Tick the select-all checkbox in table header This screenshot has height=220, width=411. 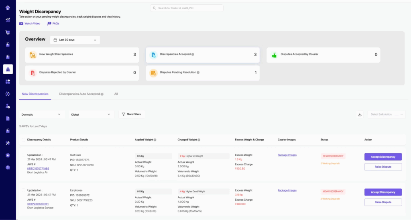pyautogui.click(x=23, y=140)
